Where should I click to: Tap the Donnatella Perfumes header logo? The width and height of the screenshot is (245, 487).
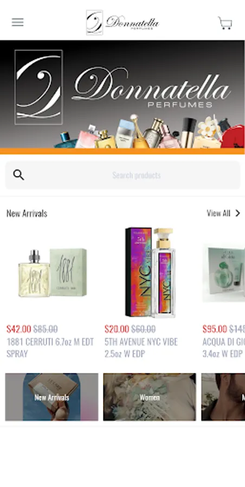(122, 22)
